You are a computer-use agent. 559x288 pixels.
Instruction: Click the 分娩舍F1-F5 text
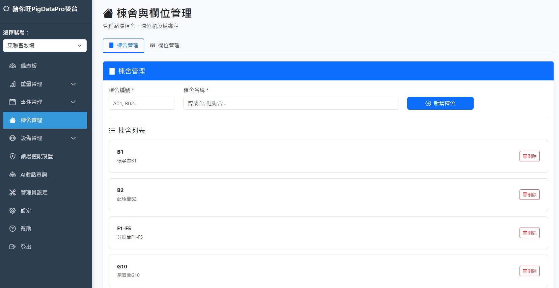tap(130, 237)
